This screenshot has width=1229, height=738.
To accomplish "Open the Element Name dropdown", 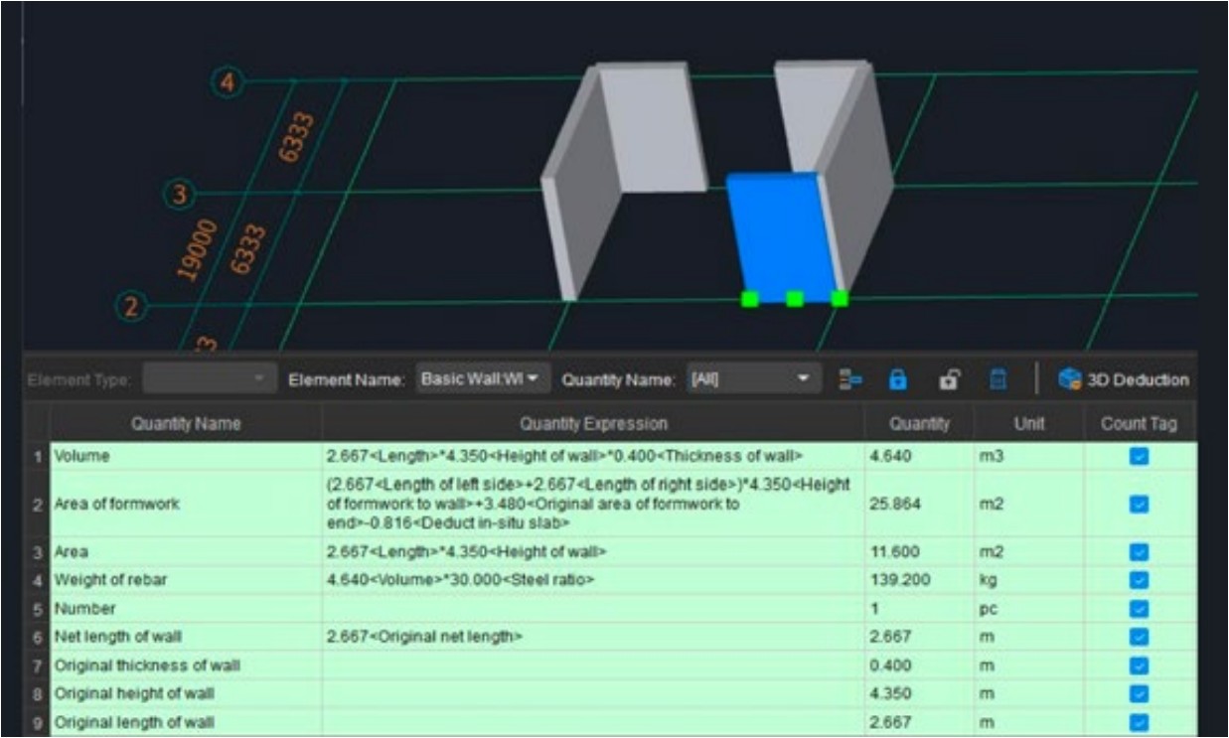I will click(x=482, y=378).
